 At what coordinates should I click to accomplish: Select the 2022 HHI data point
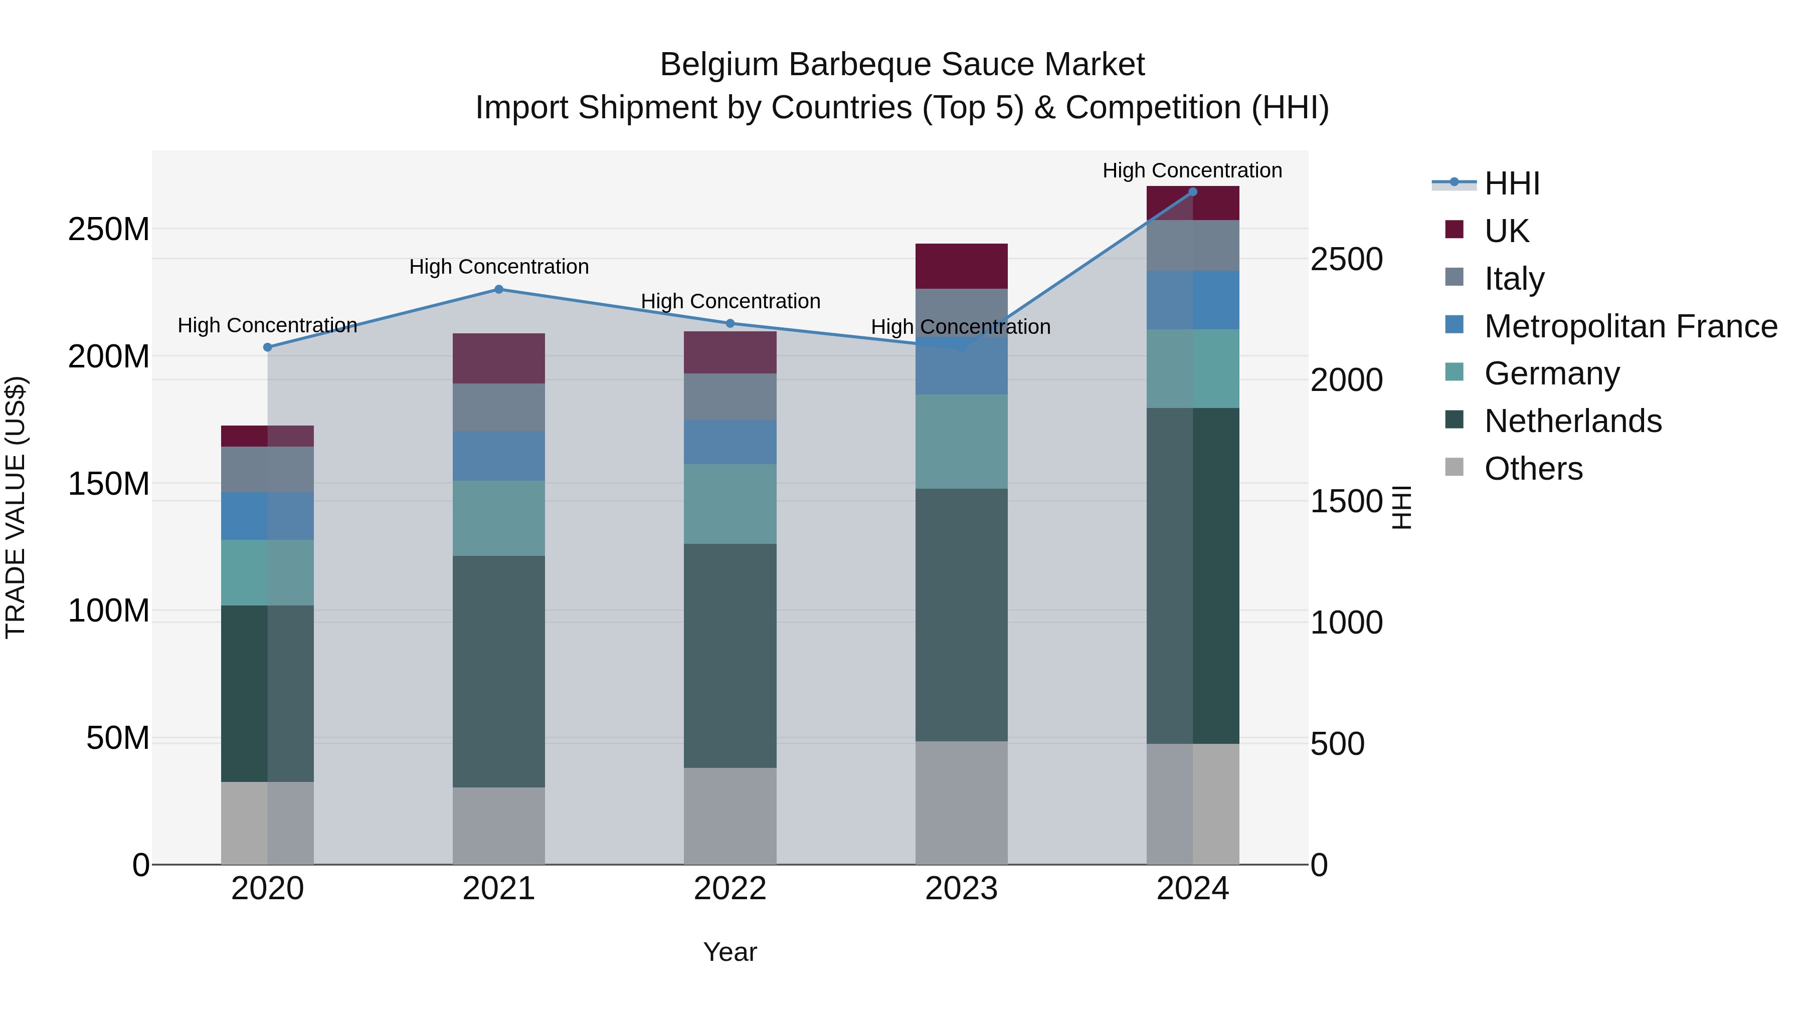(730, 324)
